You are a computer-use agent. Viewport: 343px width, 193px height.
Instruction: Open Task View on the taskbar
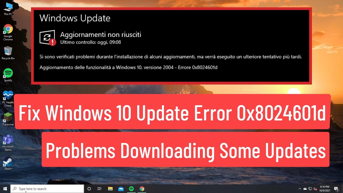click(99, 189)
